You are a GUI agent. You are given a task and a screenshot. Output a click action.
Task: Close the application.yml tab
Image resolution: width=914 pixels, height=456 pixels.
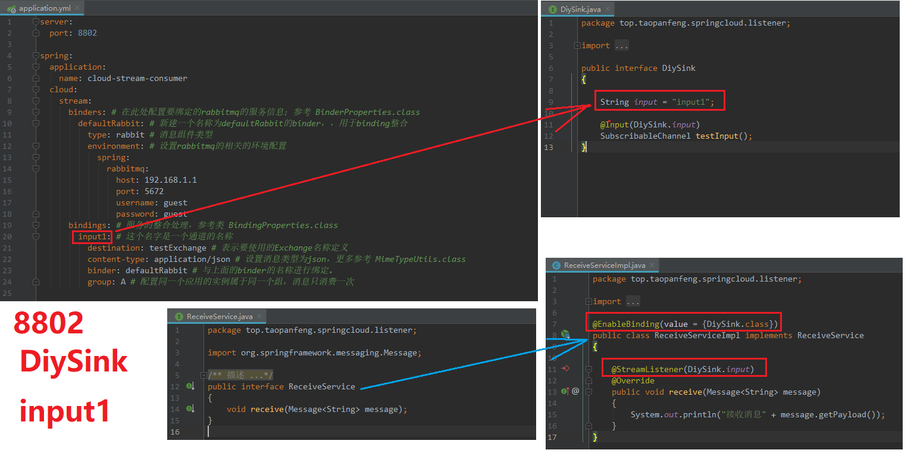(x=78, y=9)
